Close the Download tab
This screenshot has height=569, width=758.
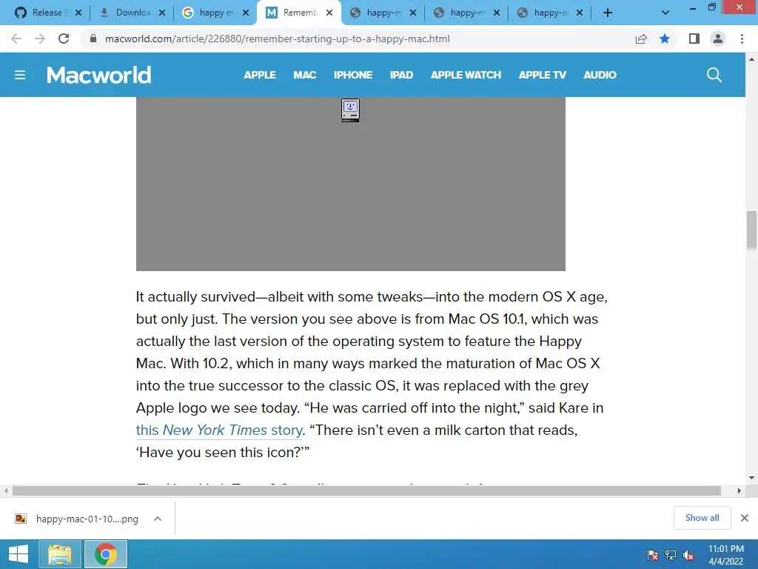tap(162, 13)
